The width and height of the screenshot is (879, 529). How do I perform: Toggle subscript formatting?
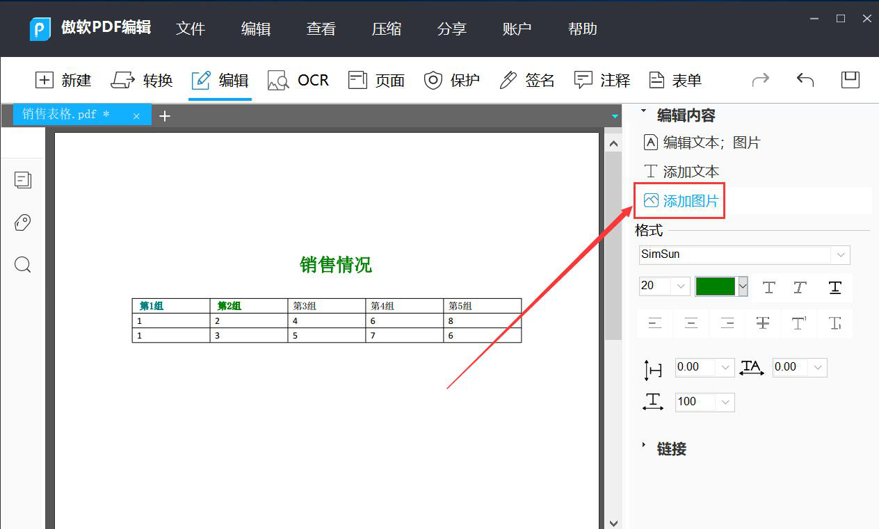point(835,323)
